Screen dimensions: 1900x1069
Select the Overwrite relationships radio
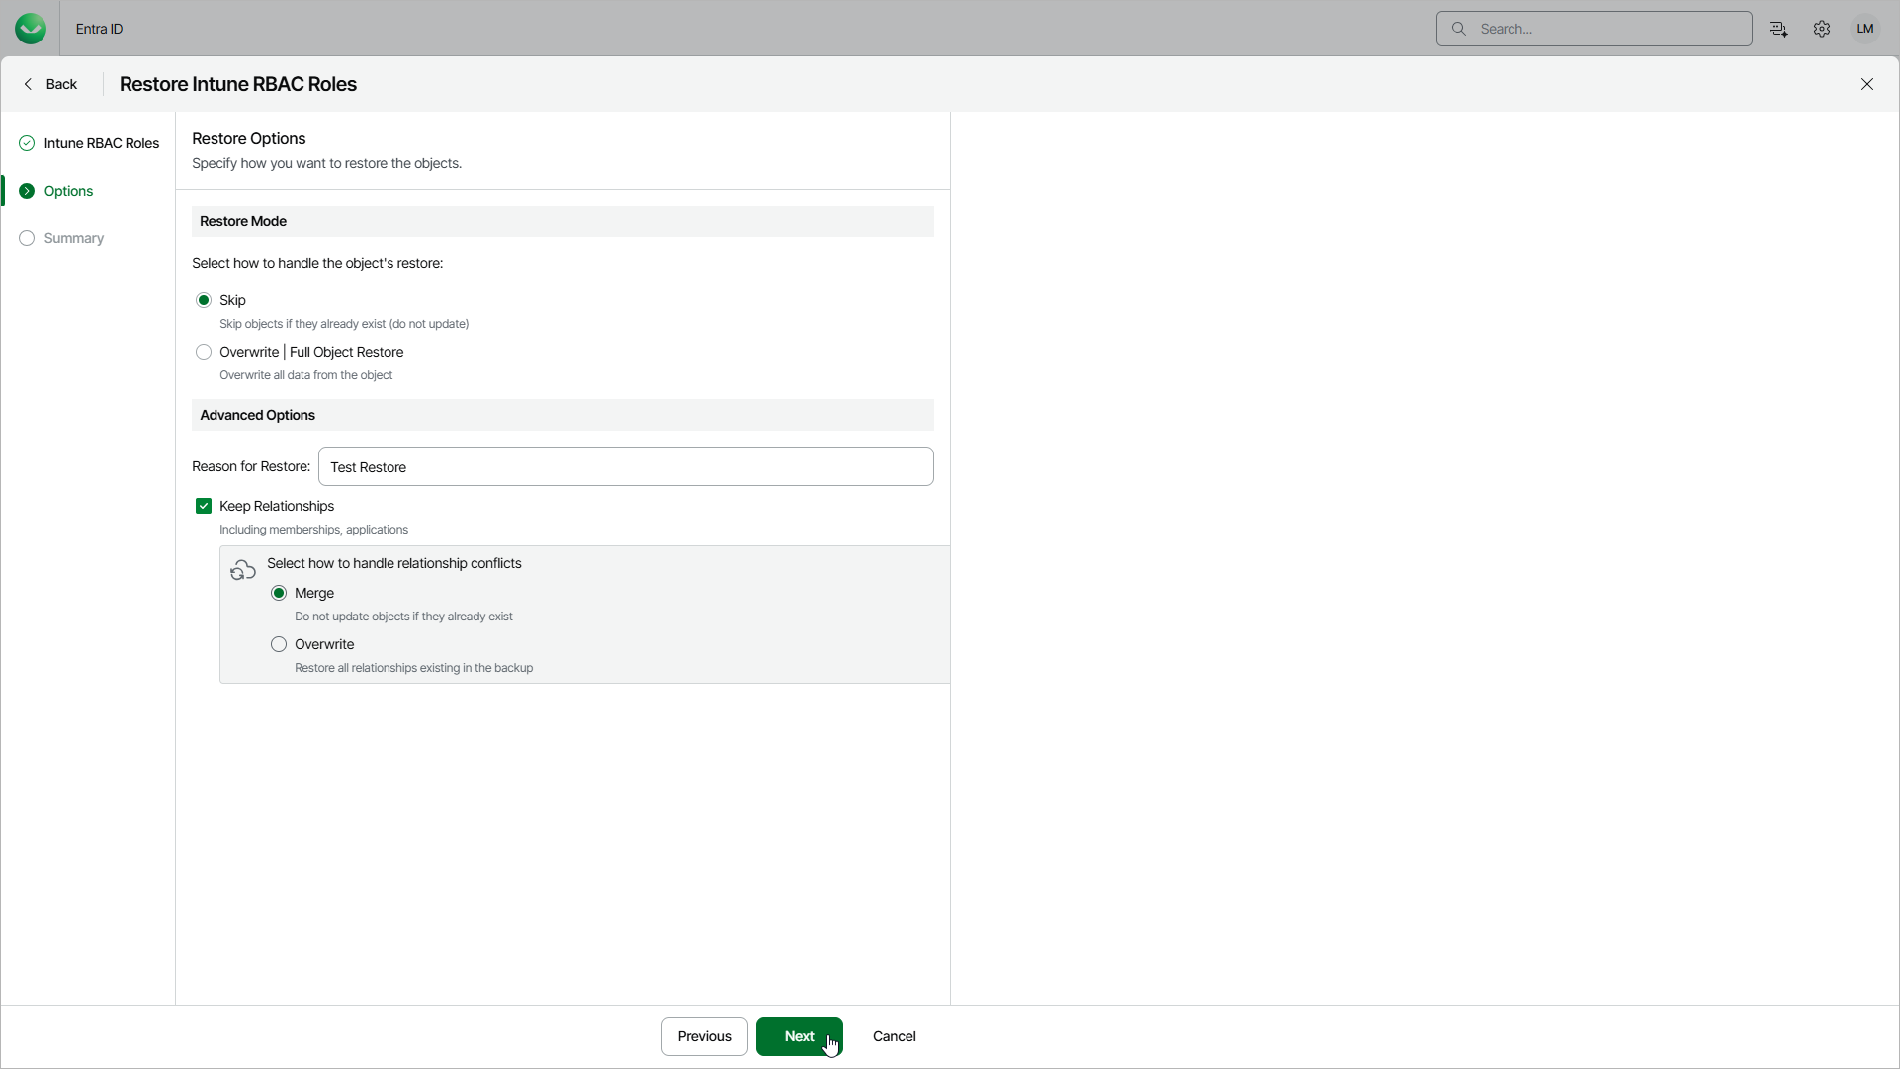pos(279,644)
